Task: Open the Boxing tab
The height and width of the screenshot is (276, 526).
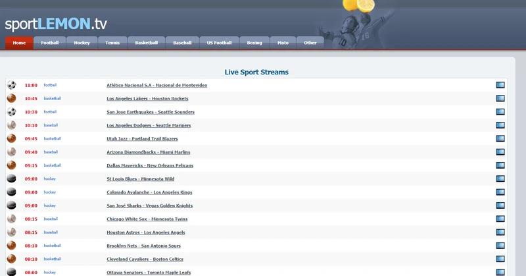Action: tap(254, 43)
